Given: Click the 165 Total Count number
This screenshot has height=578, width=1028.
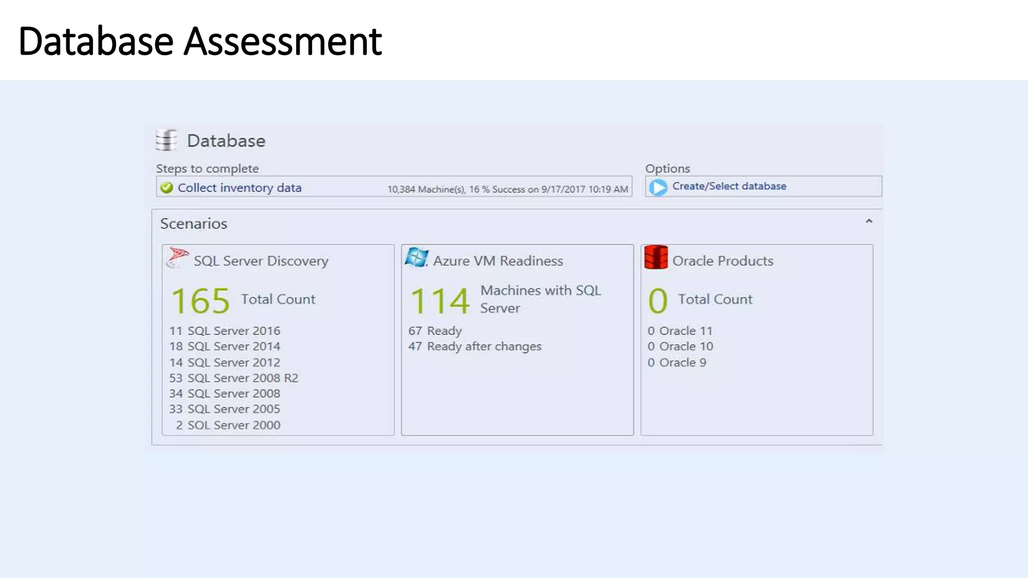Looking at the screenshot, I should click(201, 301).
